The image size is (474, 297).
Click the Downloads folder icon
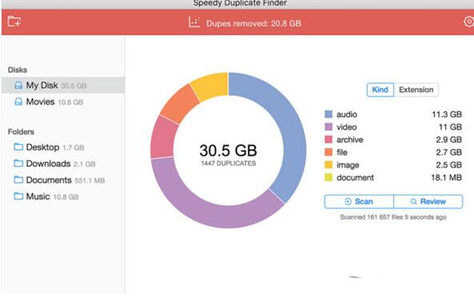click(x=18, y=164)
